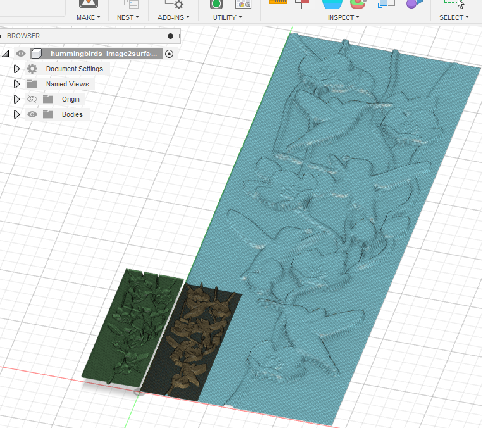Show the hidden Origin folder
Viewport: 482px width, 428px height.
tap(32, 99)
